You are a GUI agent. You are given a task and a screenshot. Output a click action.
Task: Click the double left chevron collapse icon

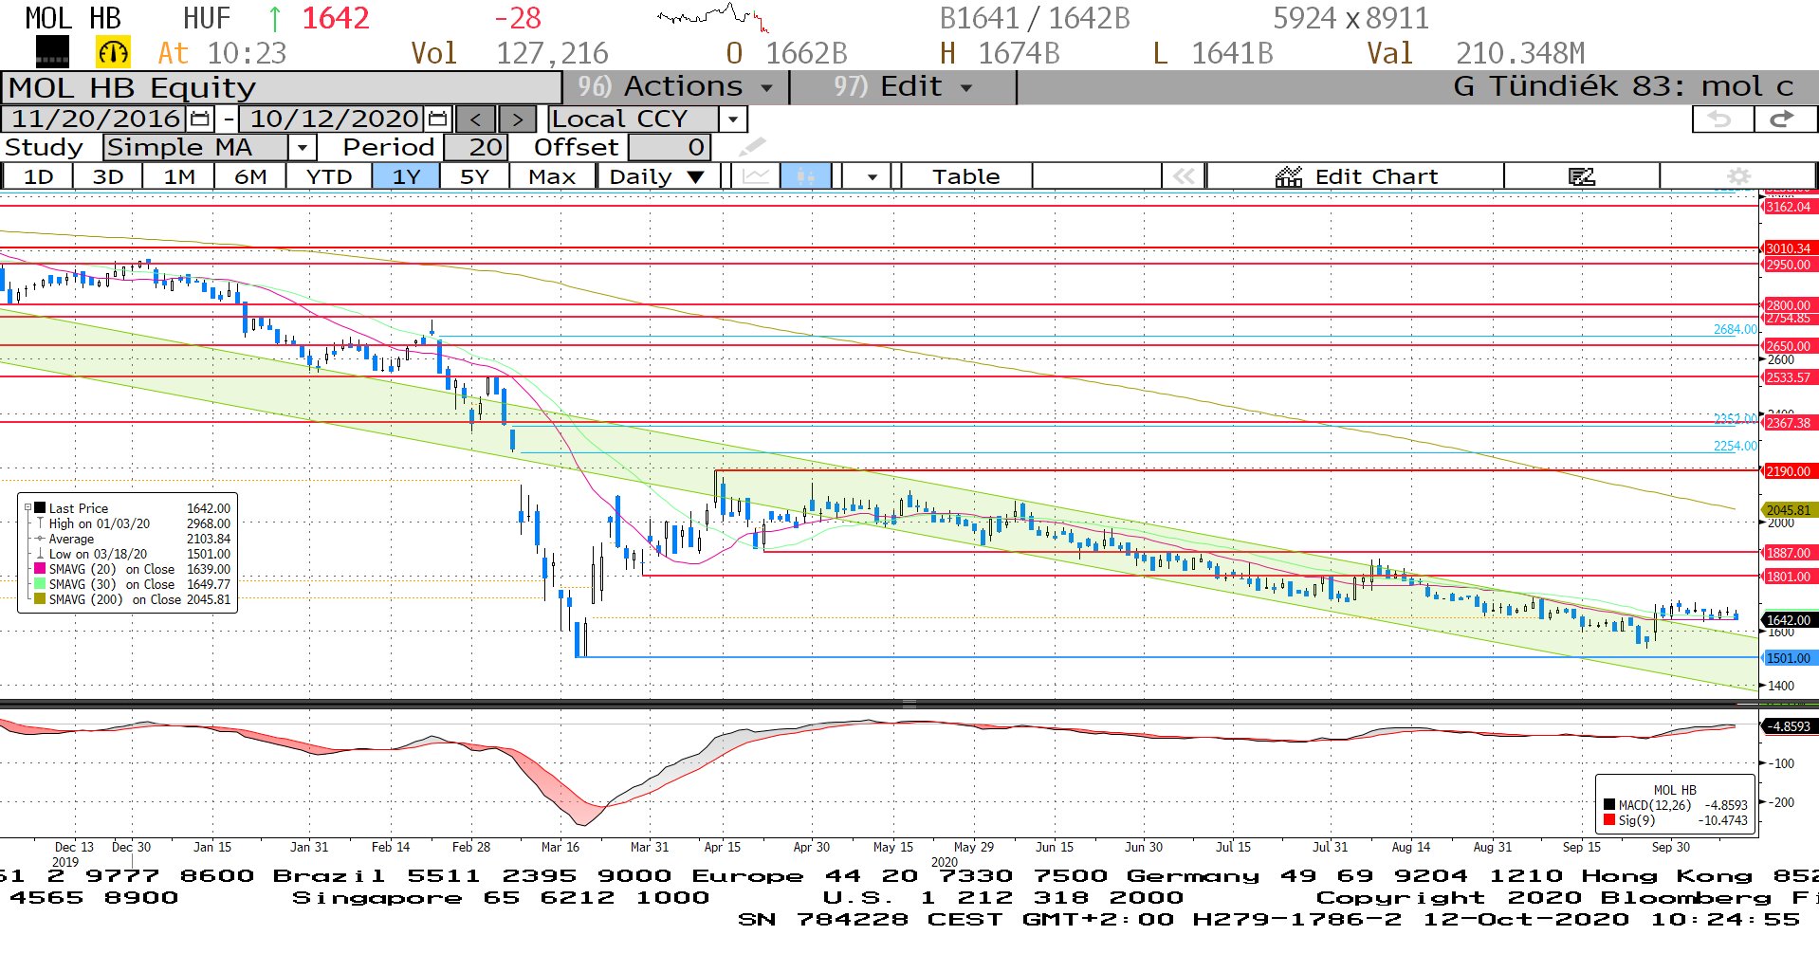click(x=1184, y=176)
